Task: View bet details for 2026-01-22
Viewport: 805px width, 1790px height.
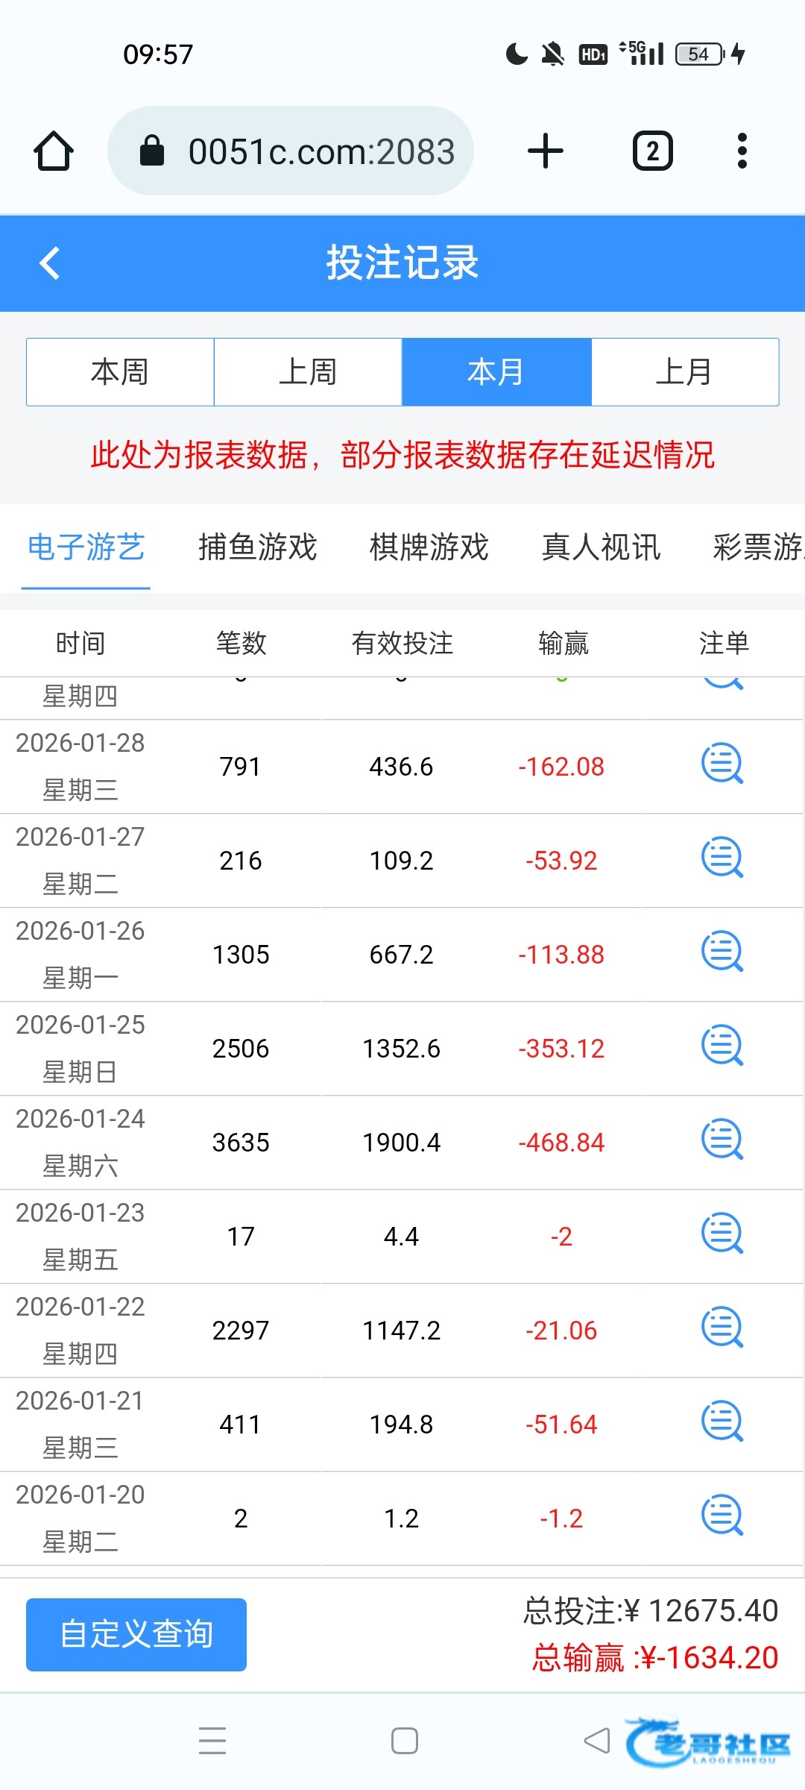Action: pyautogui.click(x=722, y=1328)
